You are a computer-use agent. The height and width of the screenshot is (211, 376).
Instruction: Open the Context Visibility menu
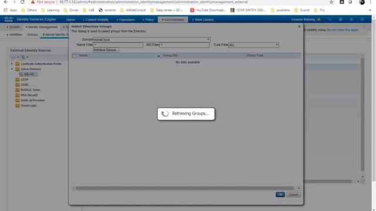[96, 19]
